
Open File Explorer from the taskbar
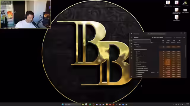[x=83, y=104]
